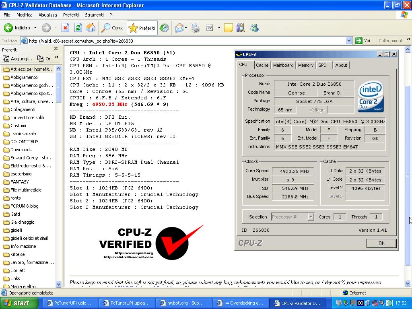Screen dimensions: 412x309
Task: Open the FORUM & blog folder
Action: (21, 206)
